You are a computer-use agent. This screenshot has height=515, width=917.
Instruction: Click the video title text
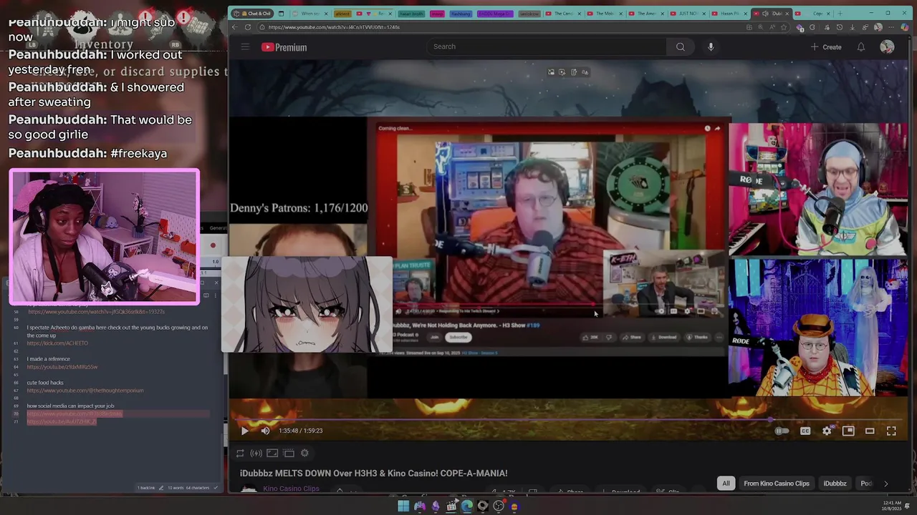[x=373, y=473]
